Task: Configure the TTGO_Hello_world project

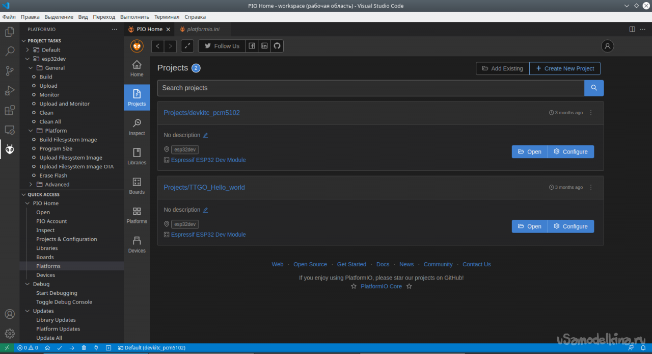Action: (570, 226)
